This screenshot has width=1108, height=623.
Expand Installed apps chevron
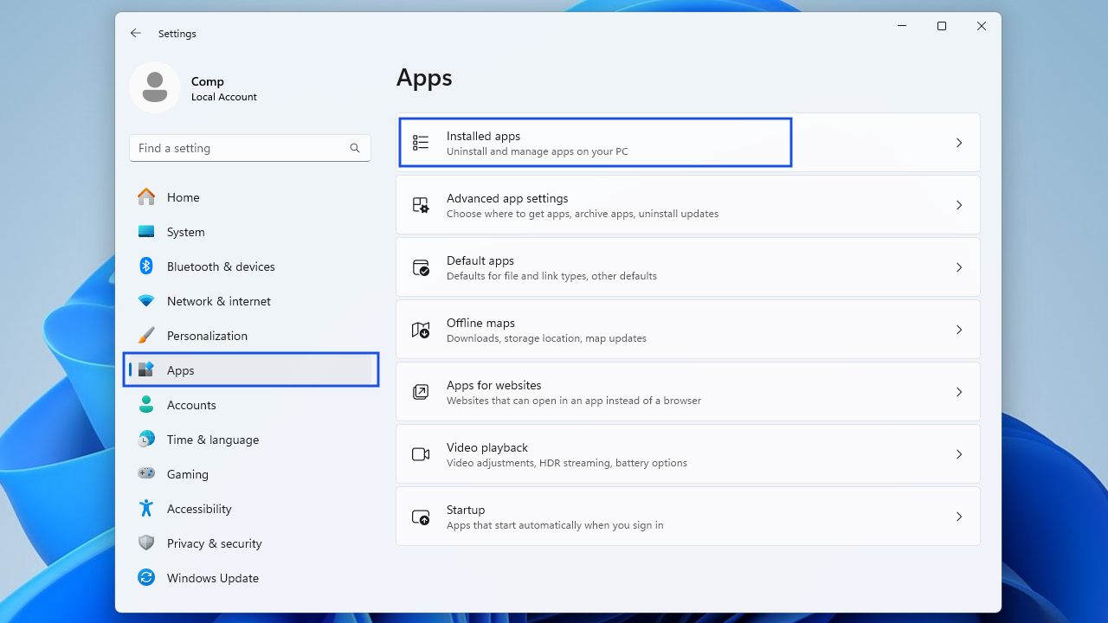pos(959,143)
